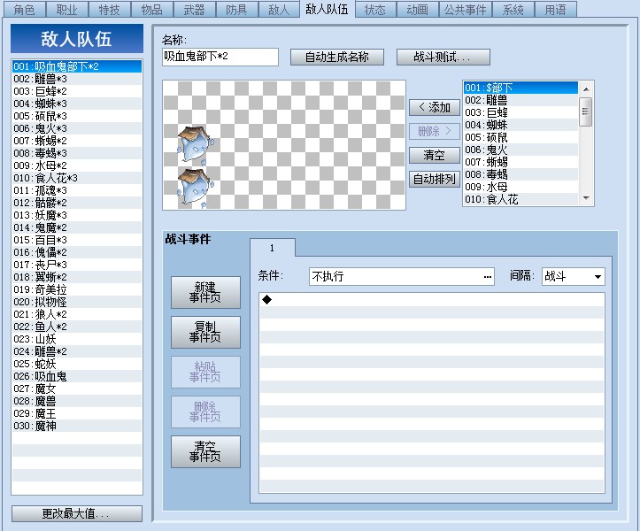Select the 敌人队伍 tab

pos(327,9)
